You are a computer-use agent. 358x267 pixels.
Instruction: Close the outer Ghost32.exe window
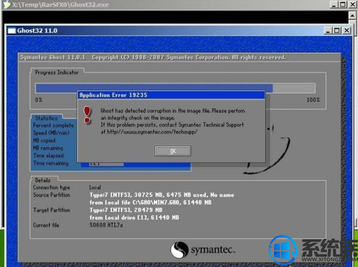point(352,5)
